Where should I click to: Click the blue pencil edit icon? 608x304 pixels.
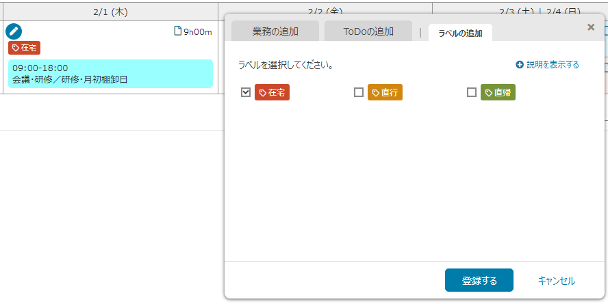14,31
